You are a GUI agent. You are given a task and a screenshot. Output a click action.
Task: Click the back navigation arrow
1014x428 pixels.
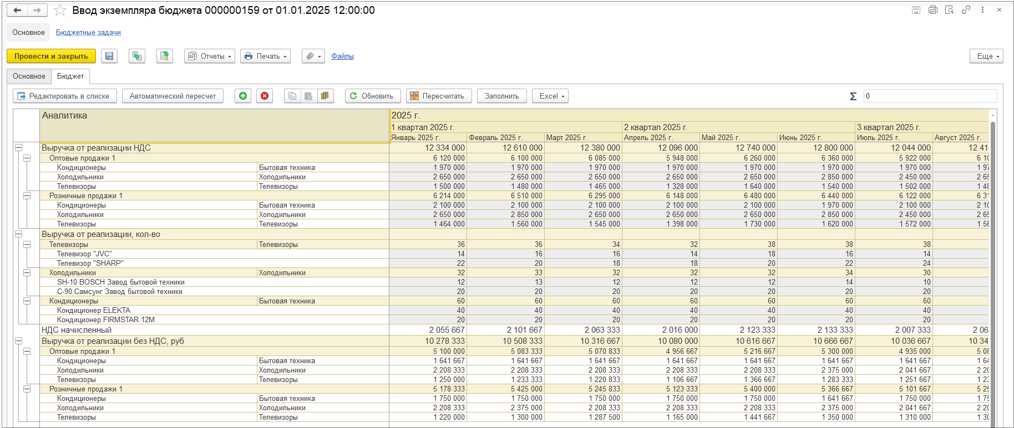pos(18,11)
